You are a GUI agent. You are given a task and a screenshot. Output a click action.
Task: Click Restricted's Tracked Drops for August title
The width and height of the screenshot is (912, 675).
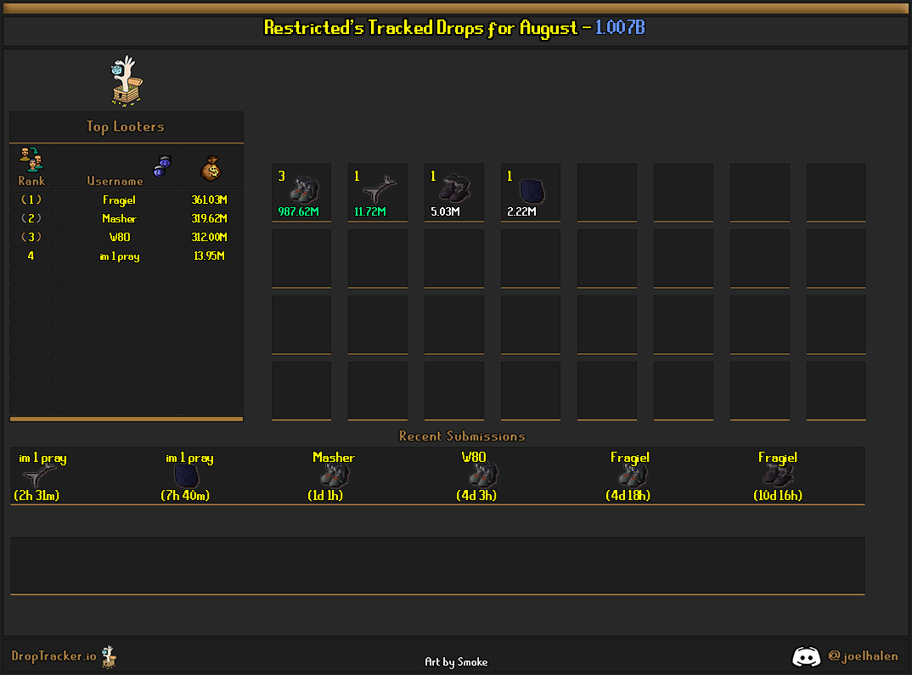(420, 28)
